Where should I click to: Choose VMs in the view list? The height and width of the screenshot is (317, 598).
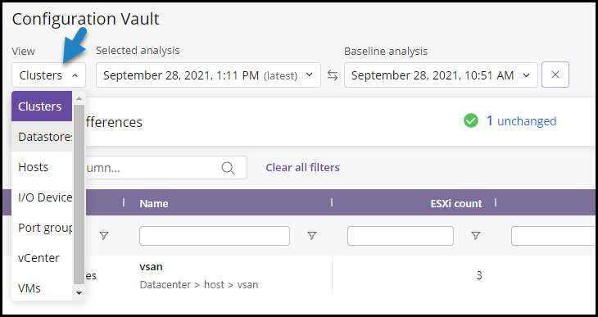tap(42, 288)
